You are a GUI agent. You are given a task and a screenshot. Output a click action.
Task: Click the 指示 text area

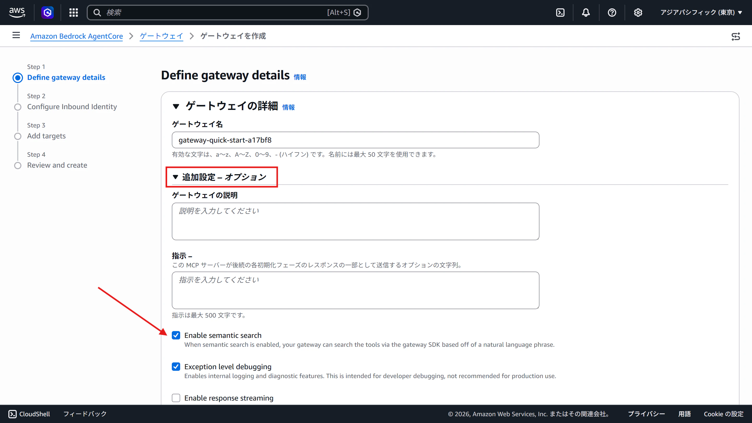(x=355, y=290)
